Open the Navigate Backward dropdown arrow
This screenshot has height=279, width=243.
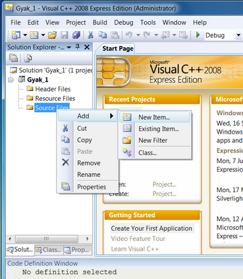[174, 35]
